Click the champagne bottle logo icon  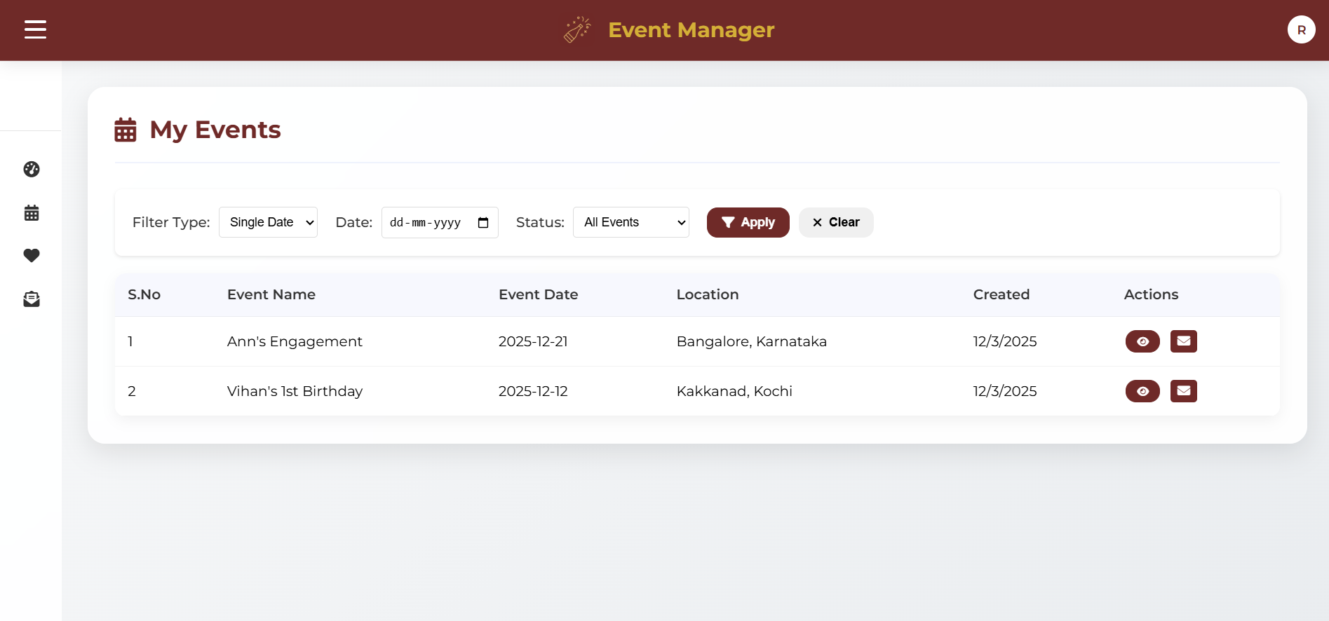(x=577, y=29)
